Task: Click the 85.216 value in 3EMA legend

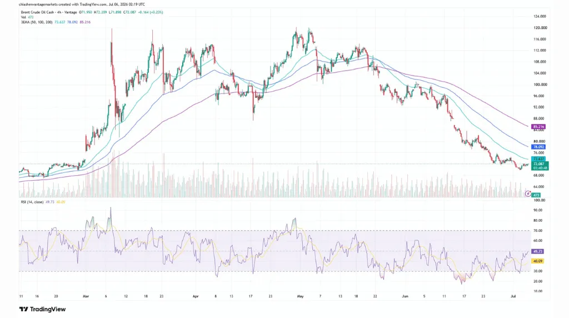Action: 85,22
